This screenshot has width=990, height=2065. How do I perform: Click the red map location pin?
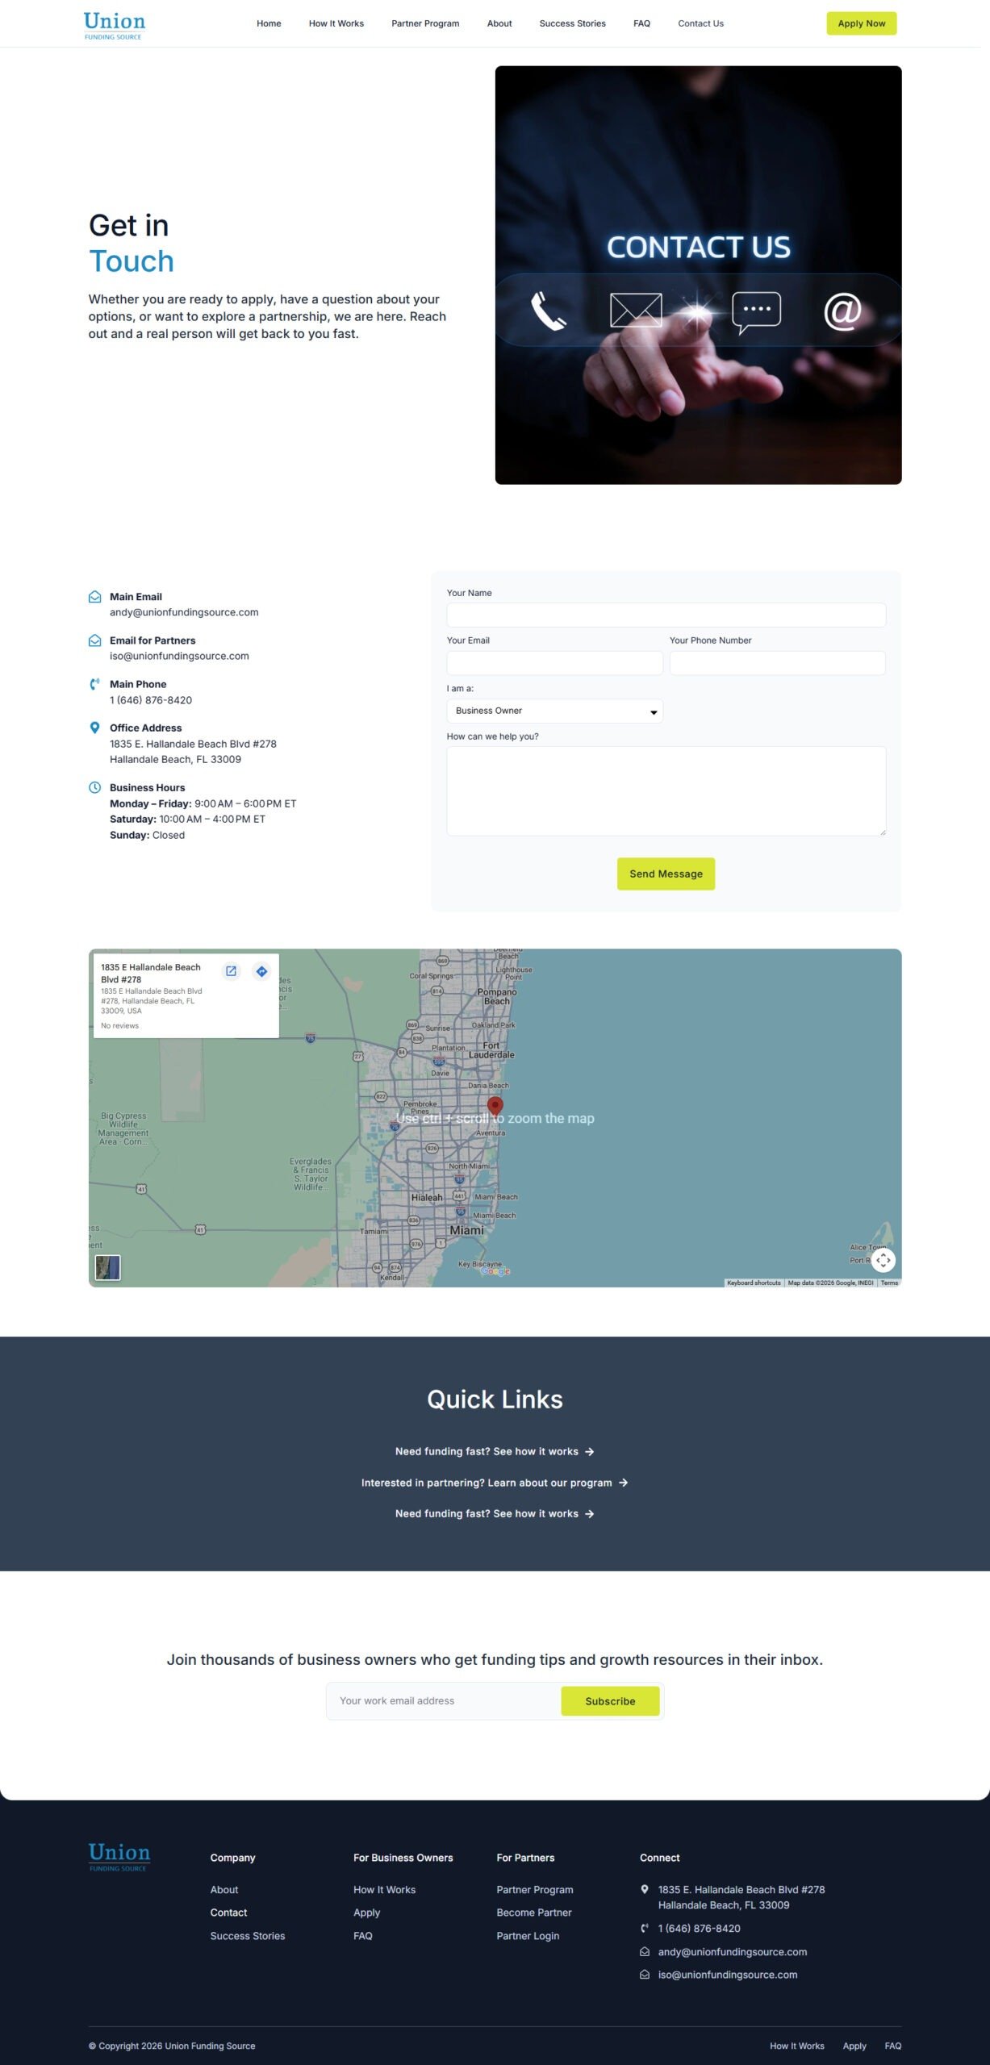495,1106
